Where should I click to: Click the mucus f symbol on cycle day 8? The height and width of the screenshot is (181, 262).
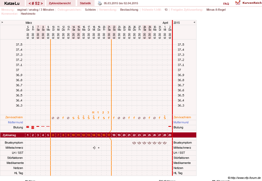[63, 118]
